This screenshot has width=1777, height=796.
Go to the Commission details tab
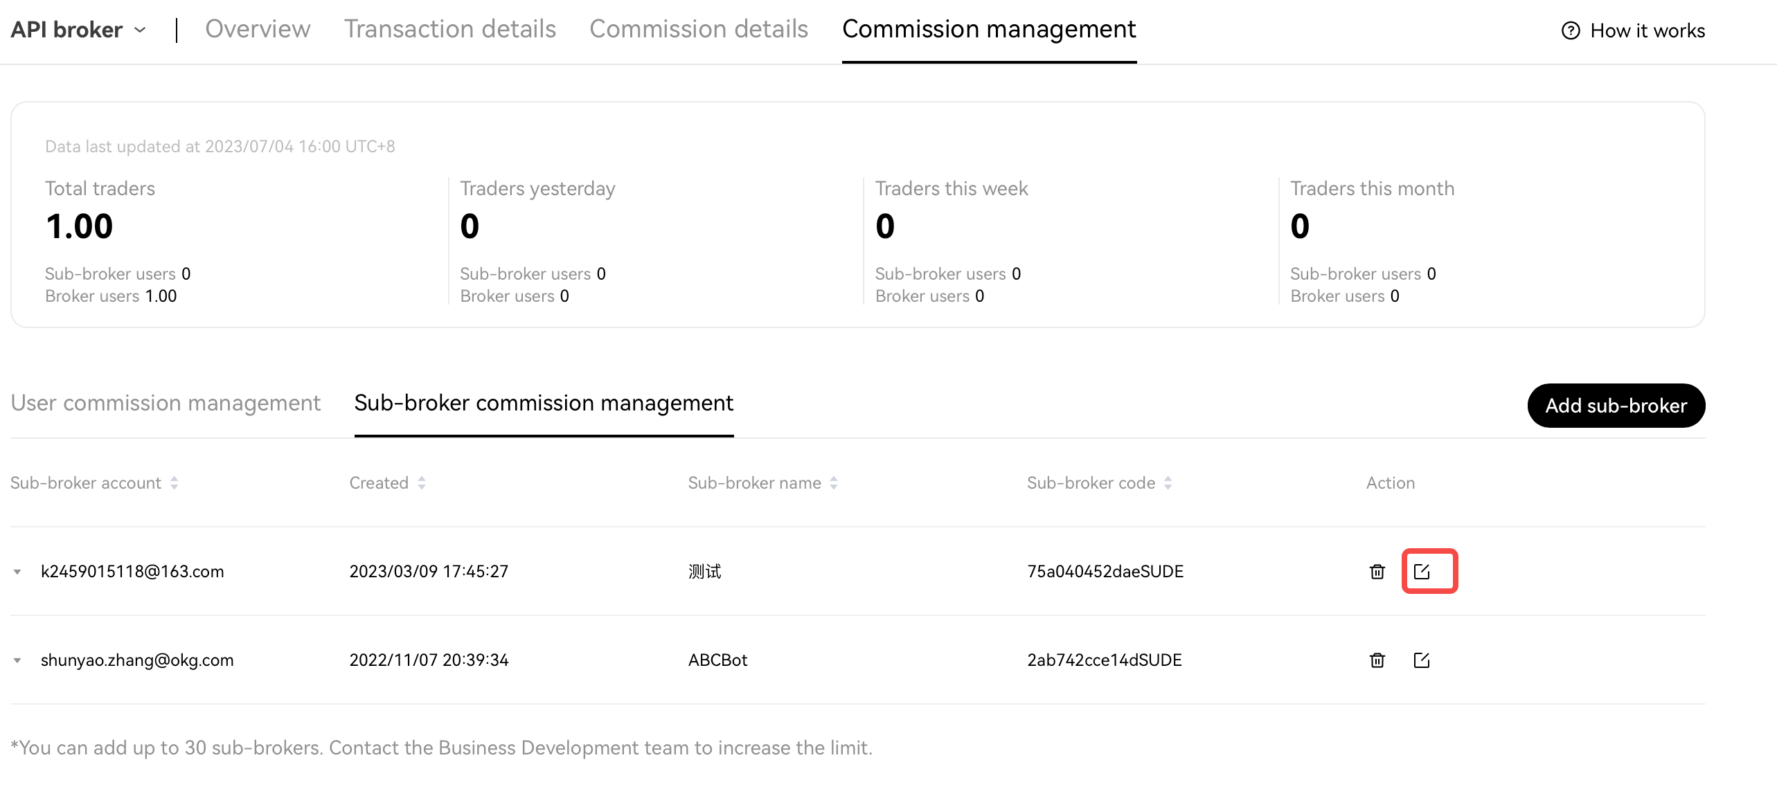[x=699, y=29]
